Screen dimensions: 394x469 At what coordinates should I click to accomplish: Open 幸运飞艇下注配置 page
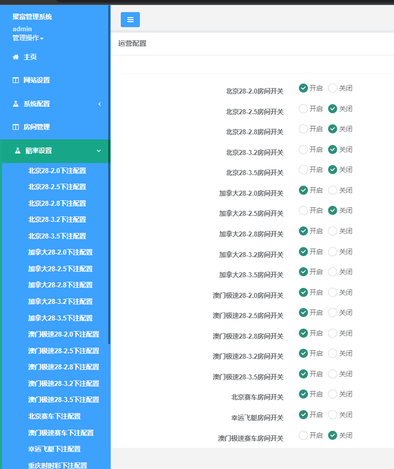click(54, 449)
